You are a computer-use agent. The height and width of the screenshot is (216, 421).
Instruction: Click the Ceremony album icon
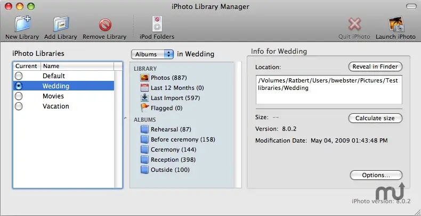click(x=144, y=149)
